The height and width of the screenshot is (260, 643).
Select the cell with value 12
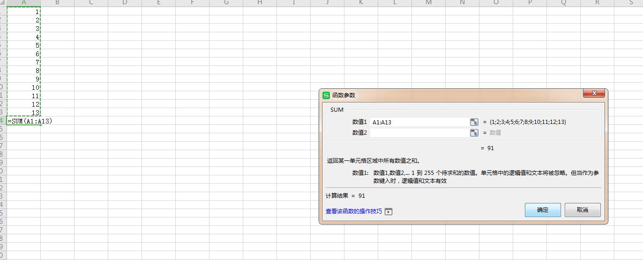point(24,104)
